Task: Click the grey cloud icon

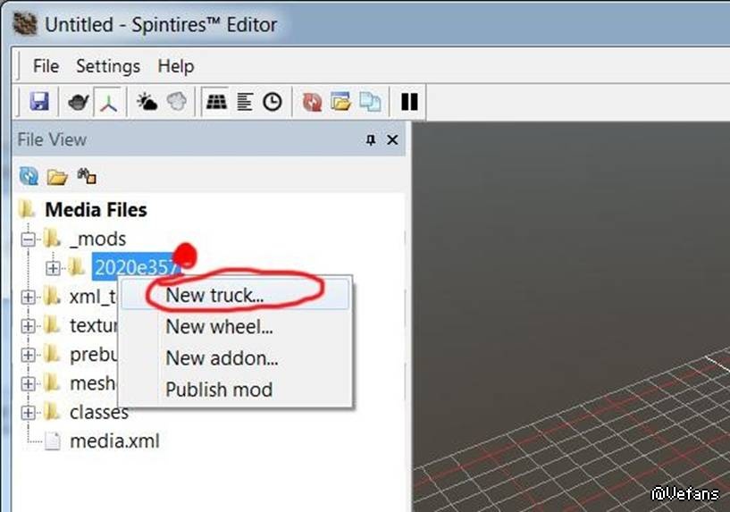Action: pyautogui.click(x=177, y=101)
